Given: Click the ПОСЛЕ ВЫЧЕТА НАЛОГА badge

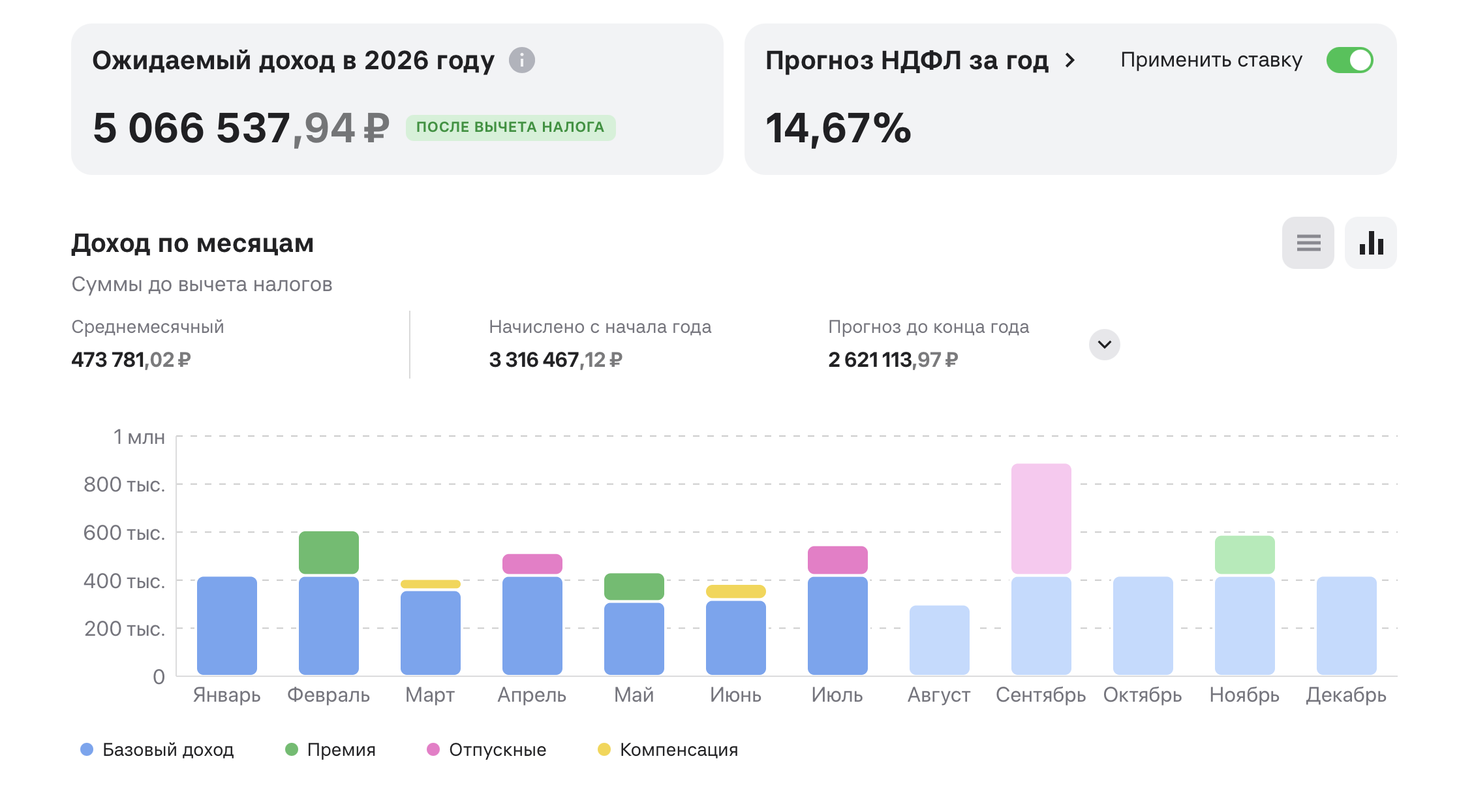Looking at the screenshot, I should click(x=510, y=127).
